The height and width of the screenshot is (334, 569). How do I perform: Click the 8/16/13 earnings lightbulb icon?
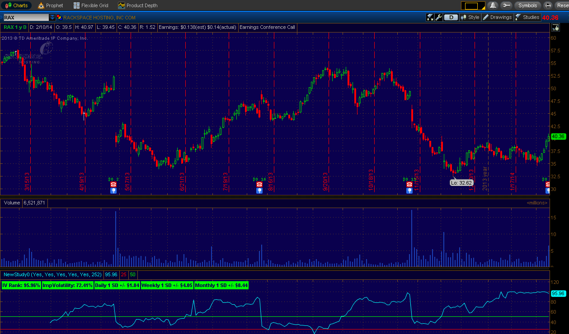tap(259, 190)
